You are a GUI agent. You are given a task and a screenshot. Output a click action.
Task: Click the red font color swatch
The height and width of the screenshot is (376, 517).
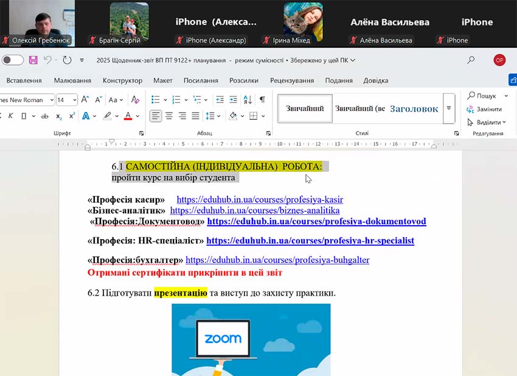pos(128,116)
